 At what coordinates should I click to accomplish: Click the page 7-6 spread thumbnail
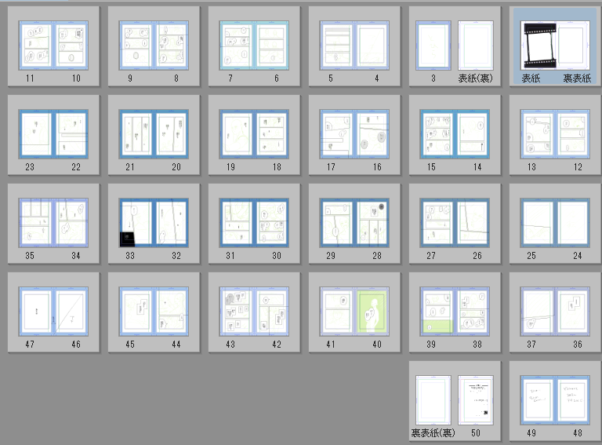[x=254, y=46]
